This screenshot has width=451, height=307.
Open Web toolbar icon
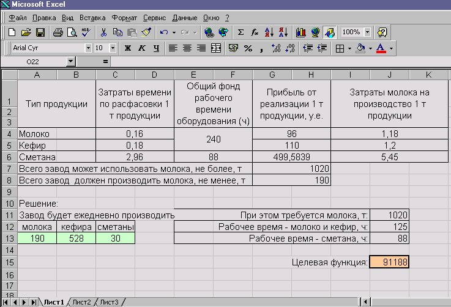point(223,32)
